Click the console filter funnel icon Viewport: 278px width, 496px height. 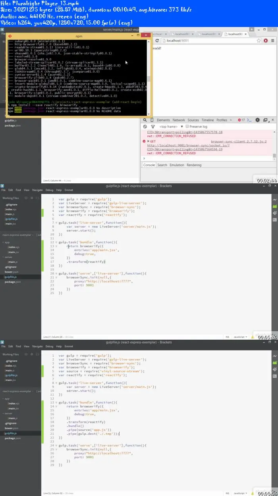[153, 127]
